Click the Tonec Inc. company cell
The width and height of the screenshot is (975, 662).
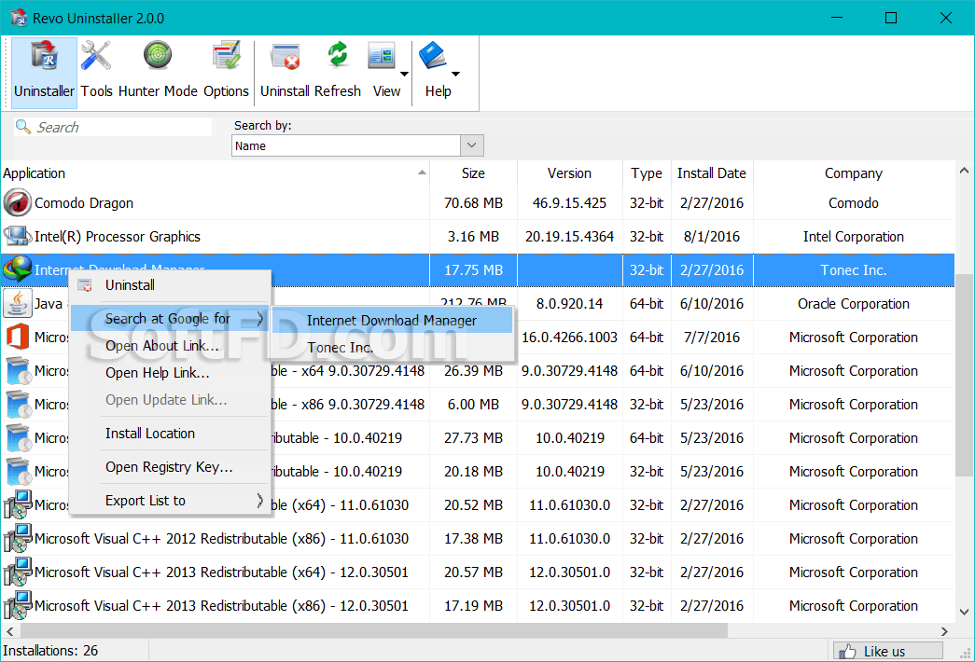click(x=854, y=270)
